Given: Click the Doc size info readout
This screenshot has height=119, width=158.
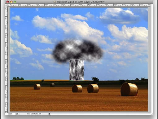Looking at the screenshot, I should point(34,114).
